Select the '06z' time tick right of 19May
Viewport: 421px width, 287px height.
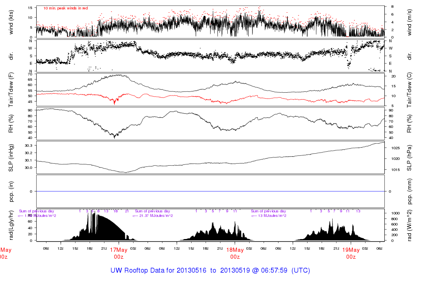click(379, 248)
